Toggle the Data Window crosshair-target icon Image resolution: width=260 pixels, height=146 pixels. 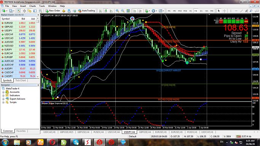pos(24,11)
